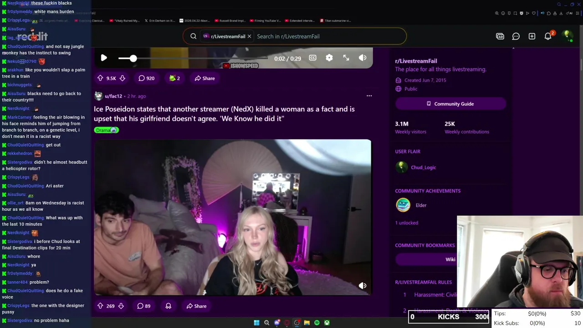Open the Wiki community bookmark

point(450,259)
